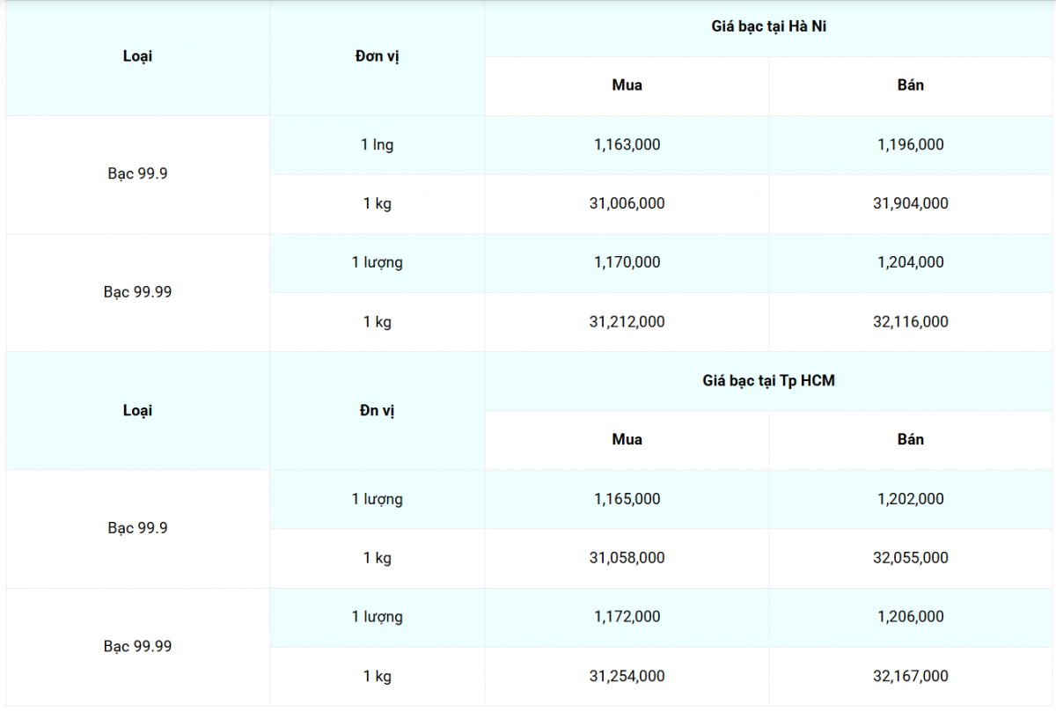The image size is (1056, 712).
Task: Select the 1,206,000 price cell
Action: (910, 617)
